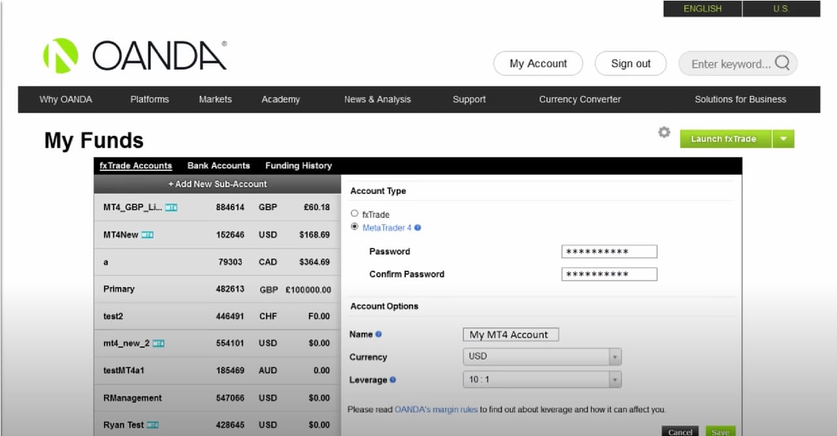Expand the Launch fxTrade dropdown arrow
The width and height of the screenshot is (837, 436).
783,138
